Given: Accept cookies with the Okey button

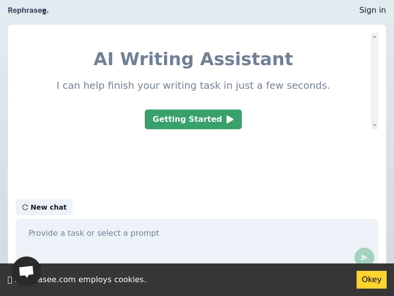Looking at the screenshot, I should tap(371, 280).
